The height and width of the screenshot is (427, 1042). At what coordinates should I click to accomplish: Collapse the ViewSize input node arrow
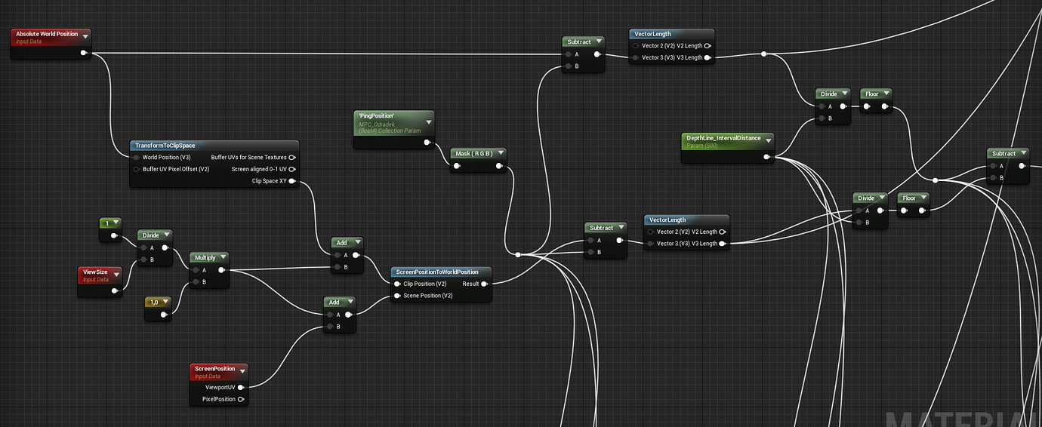coord(116,273)
